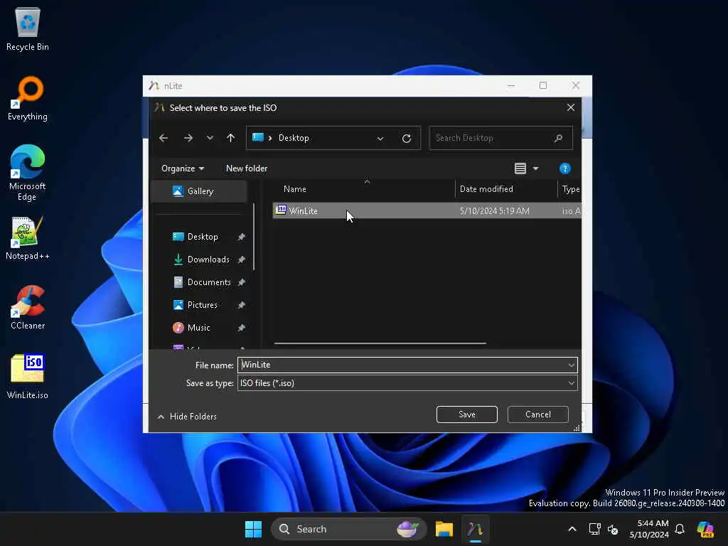Show hidden tray icons chevron
Screen dimensions: 728x546
click(x=572, y=529)
